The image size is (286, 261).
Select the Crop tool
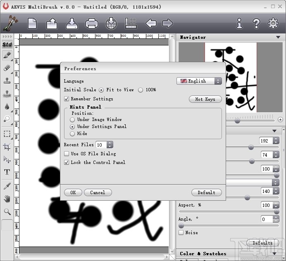click(7, 147)
